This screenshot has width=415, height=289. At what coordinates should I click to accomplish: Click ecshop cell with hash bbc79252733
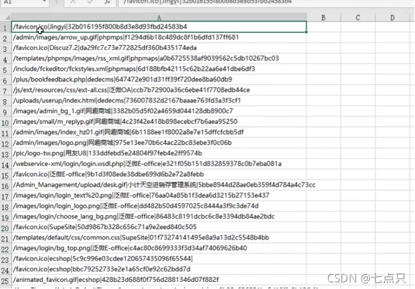pos(159,269)
